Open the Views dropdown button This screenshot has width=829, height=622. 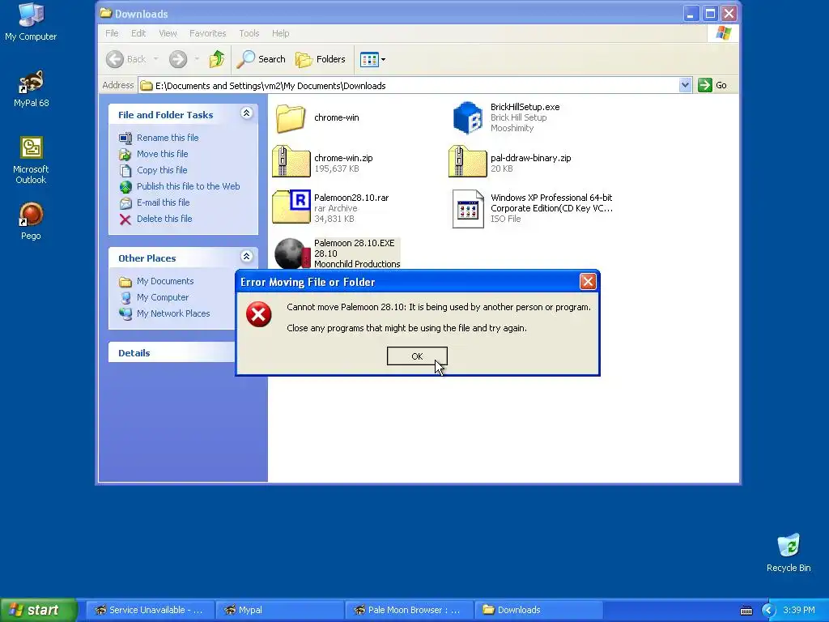pos(372,59)
